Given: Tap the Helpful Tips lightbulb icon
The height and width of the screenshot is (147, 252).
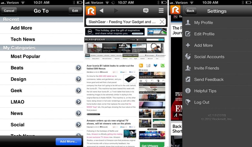Looking at the screenshot, I should point(188,91).
